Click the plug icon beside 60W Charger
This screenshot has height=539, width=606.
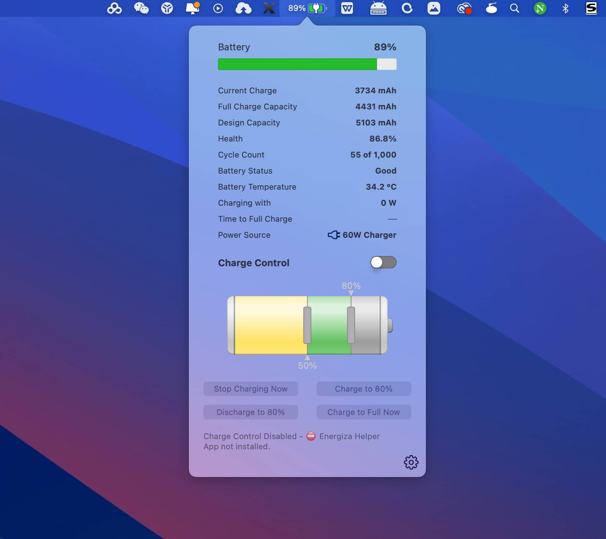click(x=334, y=235)
